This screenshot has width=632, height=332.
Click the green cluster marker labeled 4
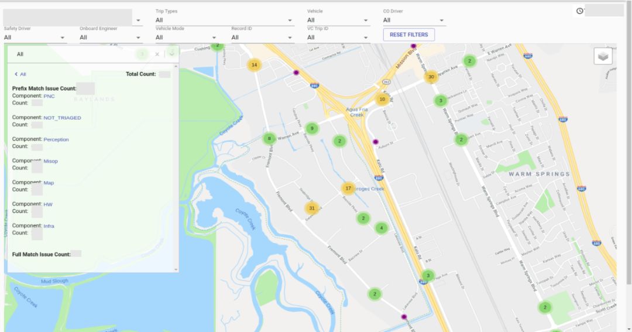coord(382,228)
